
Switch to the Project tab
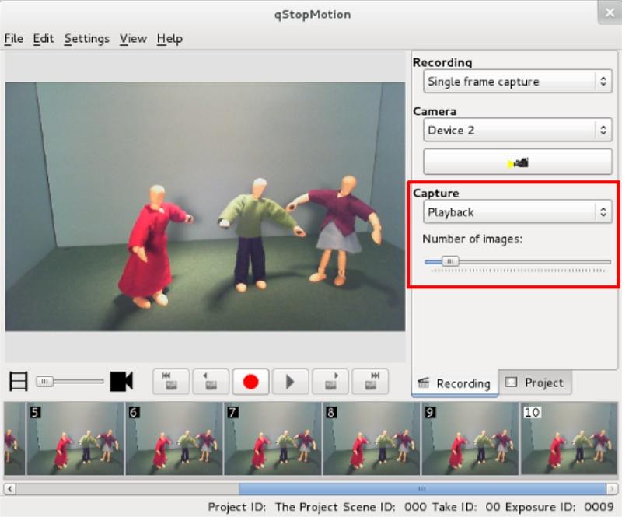pyautogui.click(x=536, y=383)
